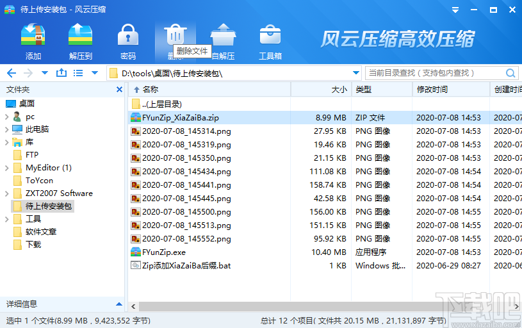Go up one directory level icon

61,72
